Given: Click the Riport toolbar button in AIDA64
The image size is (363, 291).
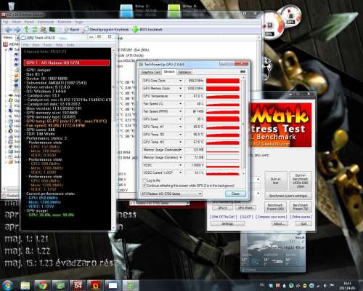Looking at the screenshot, I should tap(72, 30).
